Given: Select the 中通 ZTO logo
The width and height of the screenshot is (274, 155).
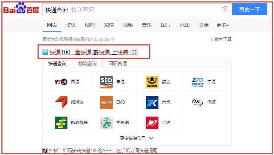Looking at the screenshot, I should pos(197,82).
